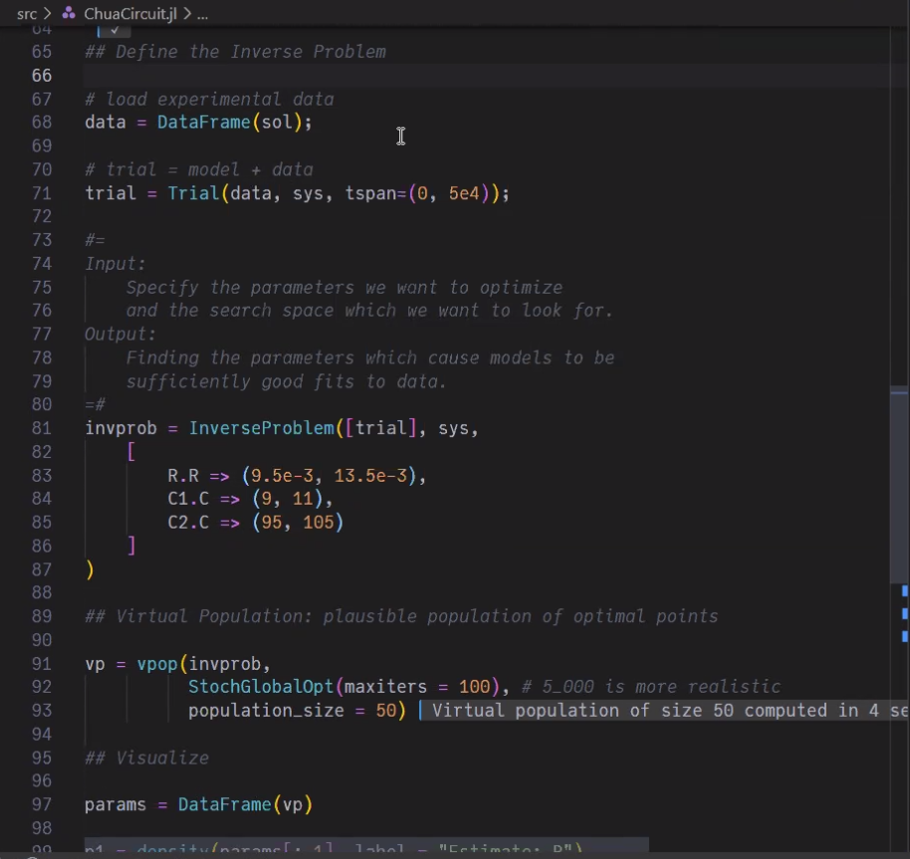Click the 'vpop' function call
910x859 pixels.
coord(156,664)
